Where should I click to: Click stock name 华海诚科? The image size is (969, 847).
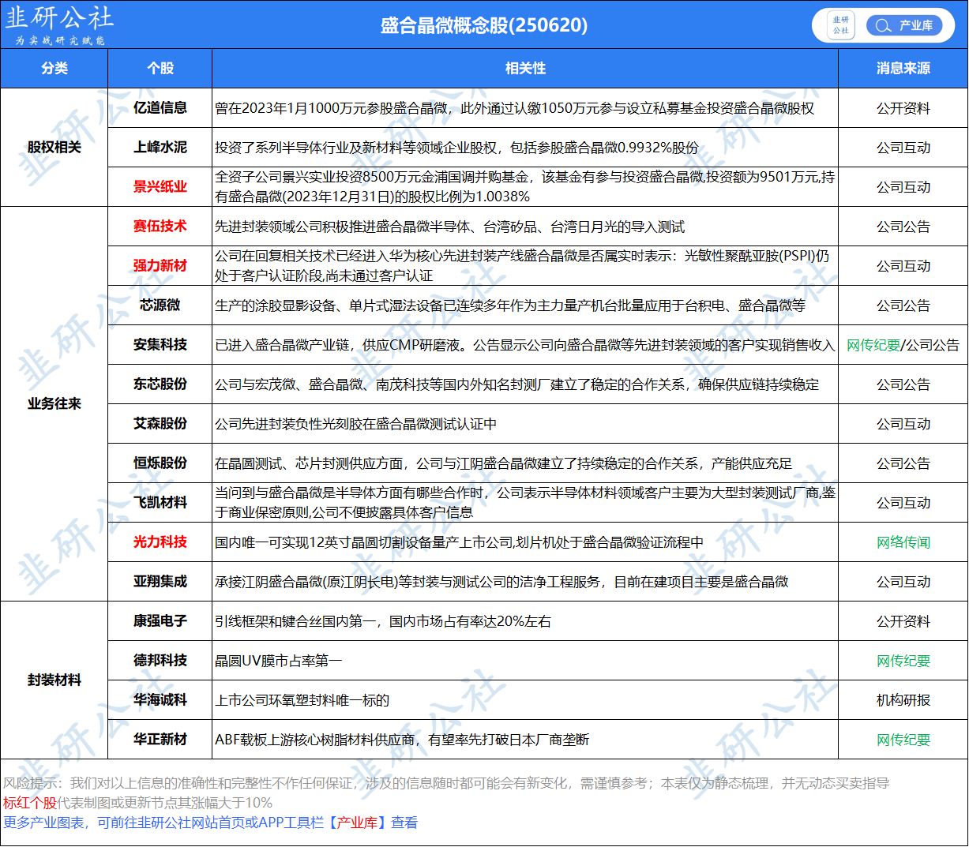[x=160, y=700]
